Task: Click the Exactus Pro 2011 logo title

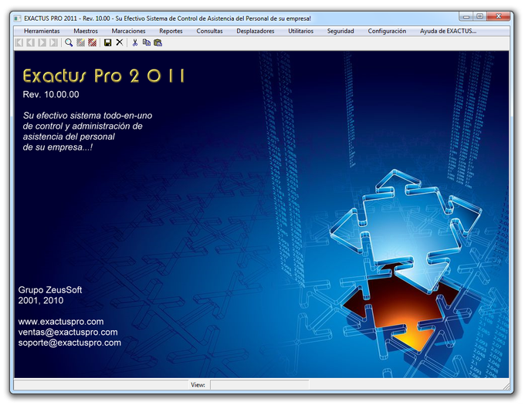Action: tap(103, 76)
